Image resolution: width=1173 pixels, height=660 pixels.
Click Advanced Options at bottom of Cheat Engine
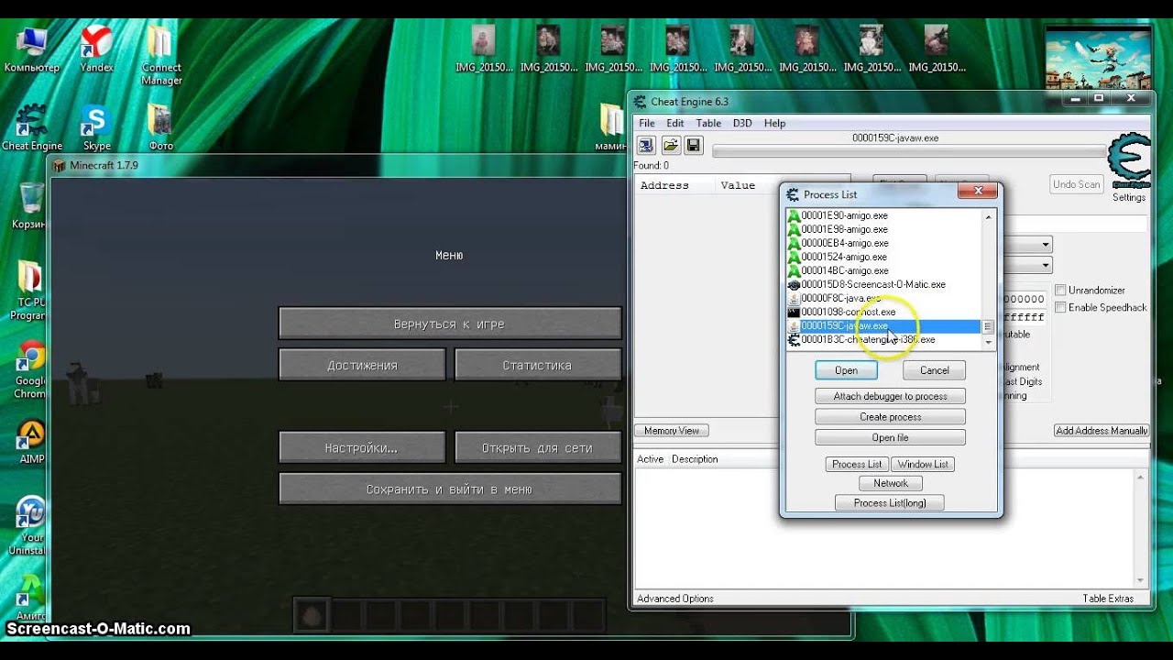tap(675, 599)
